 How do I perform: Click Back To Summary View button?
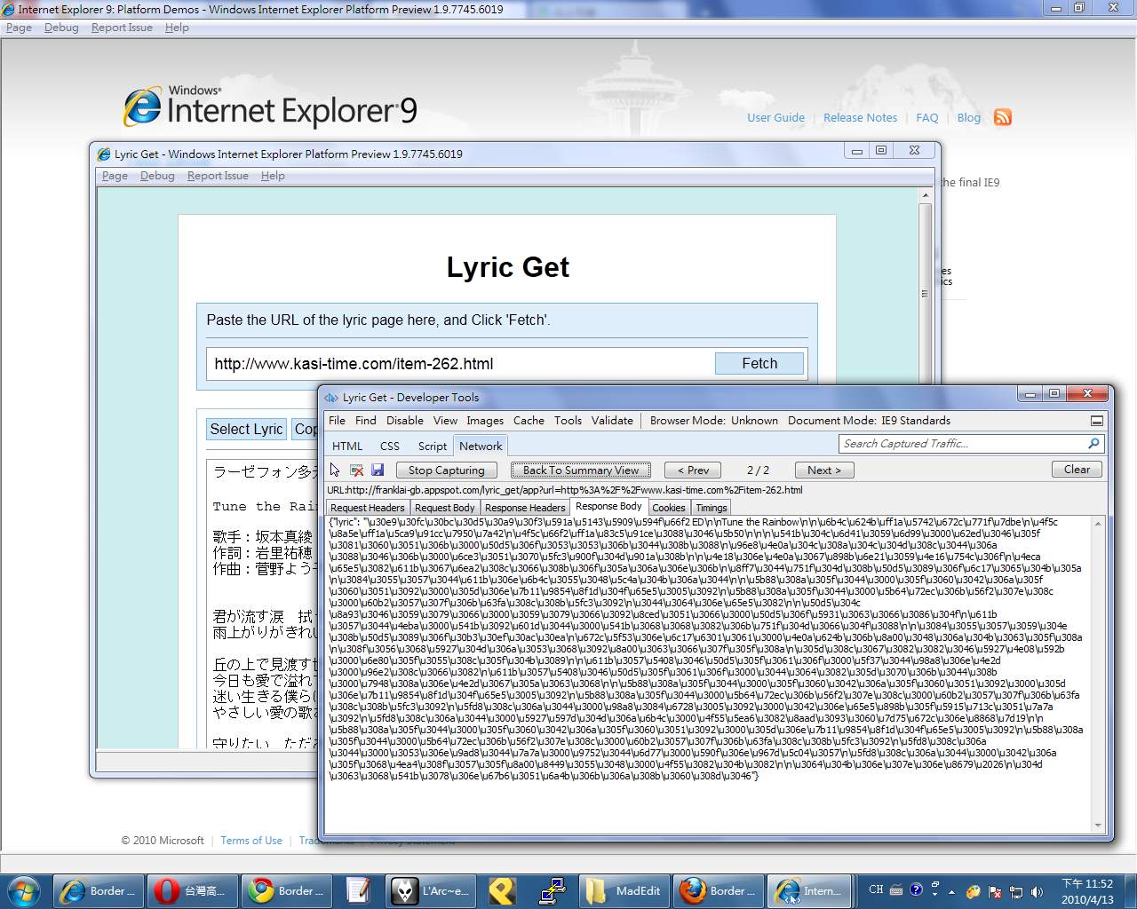pos(581,470)
